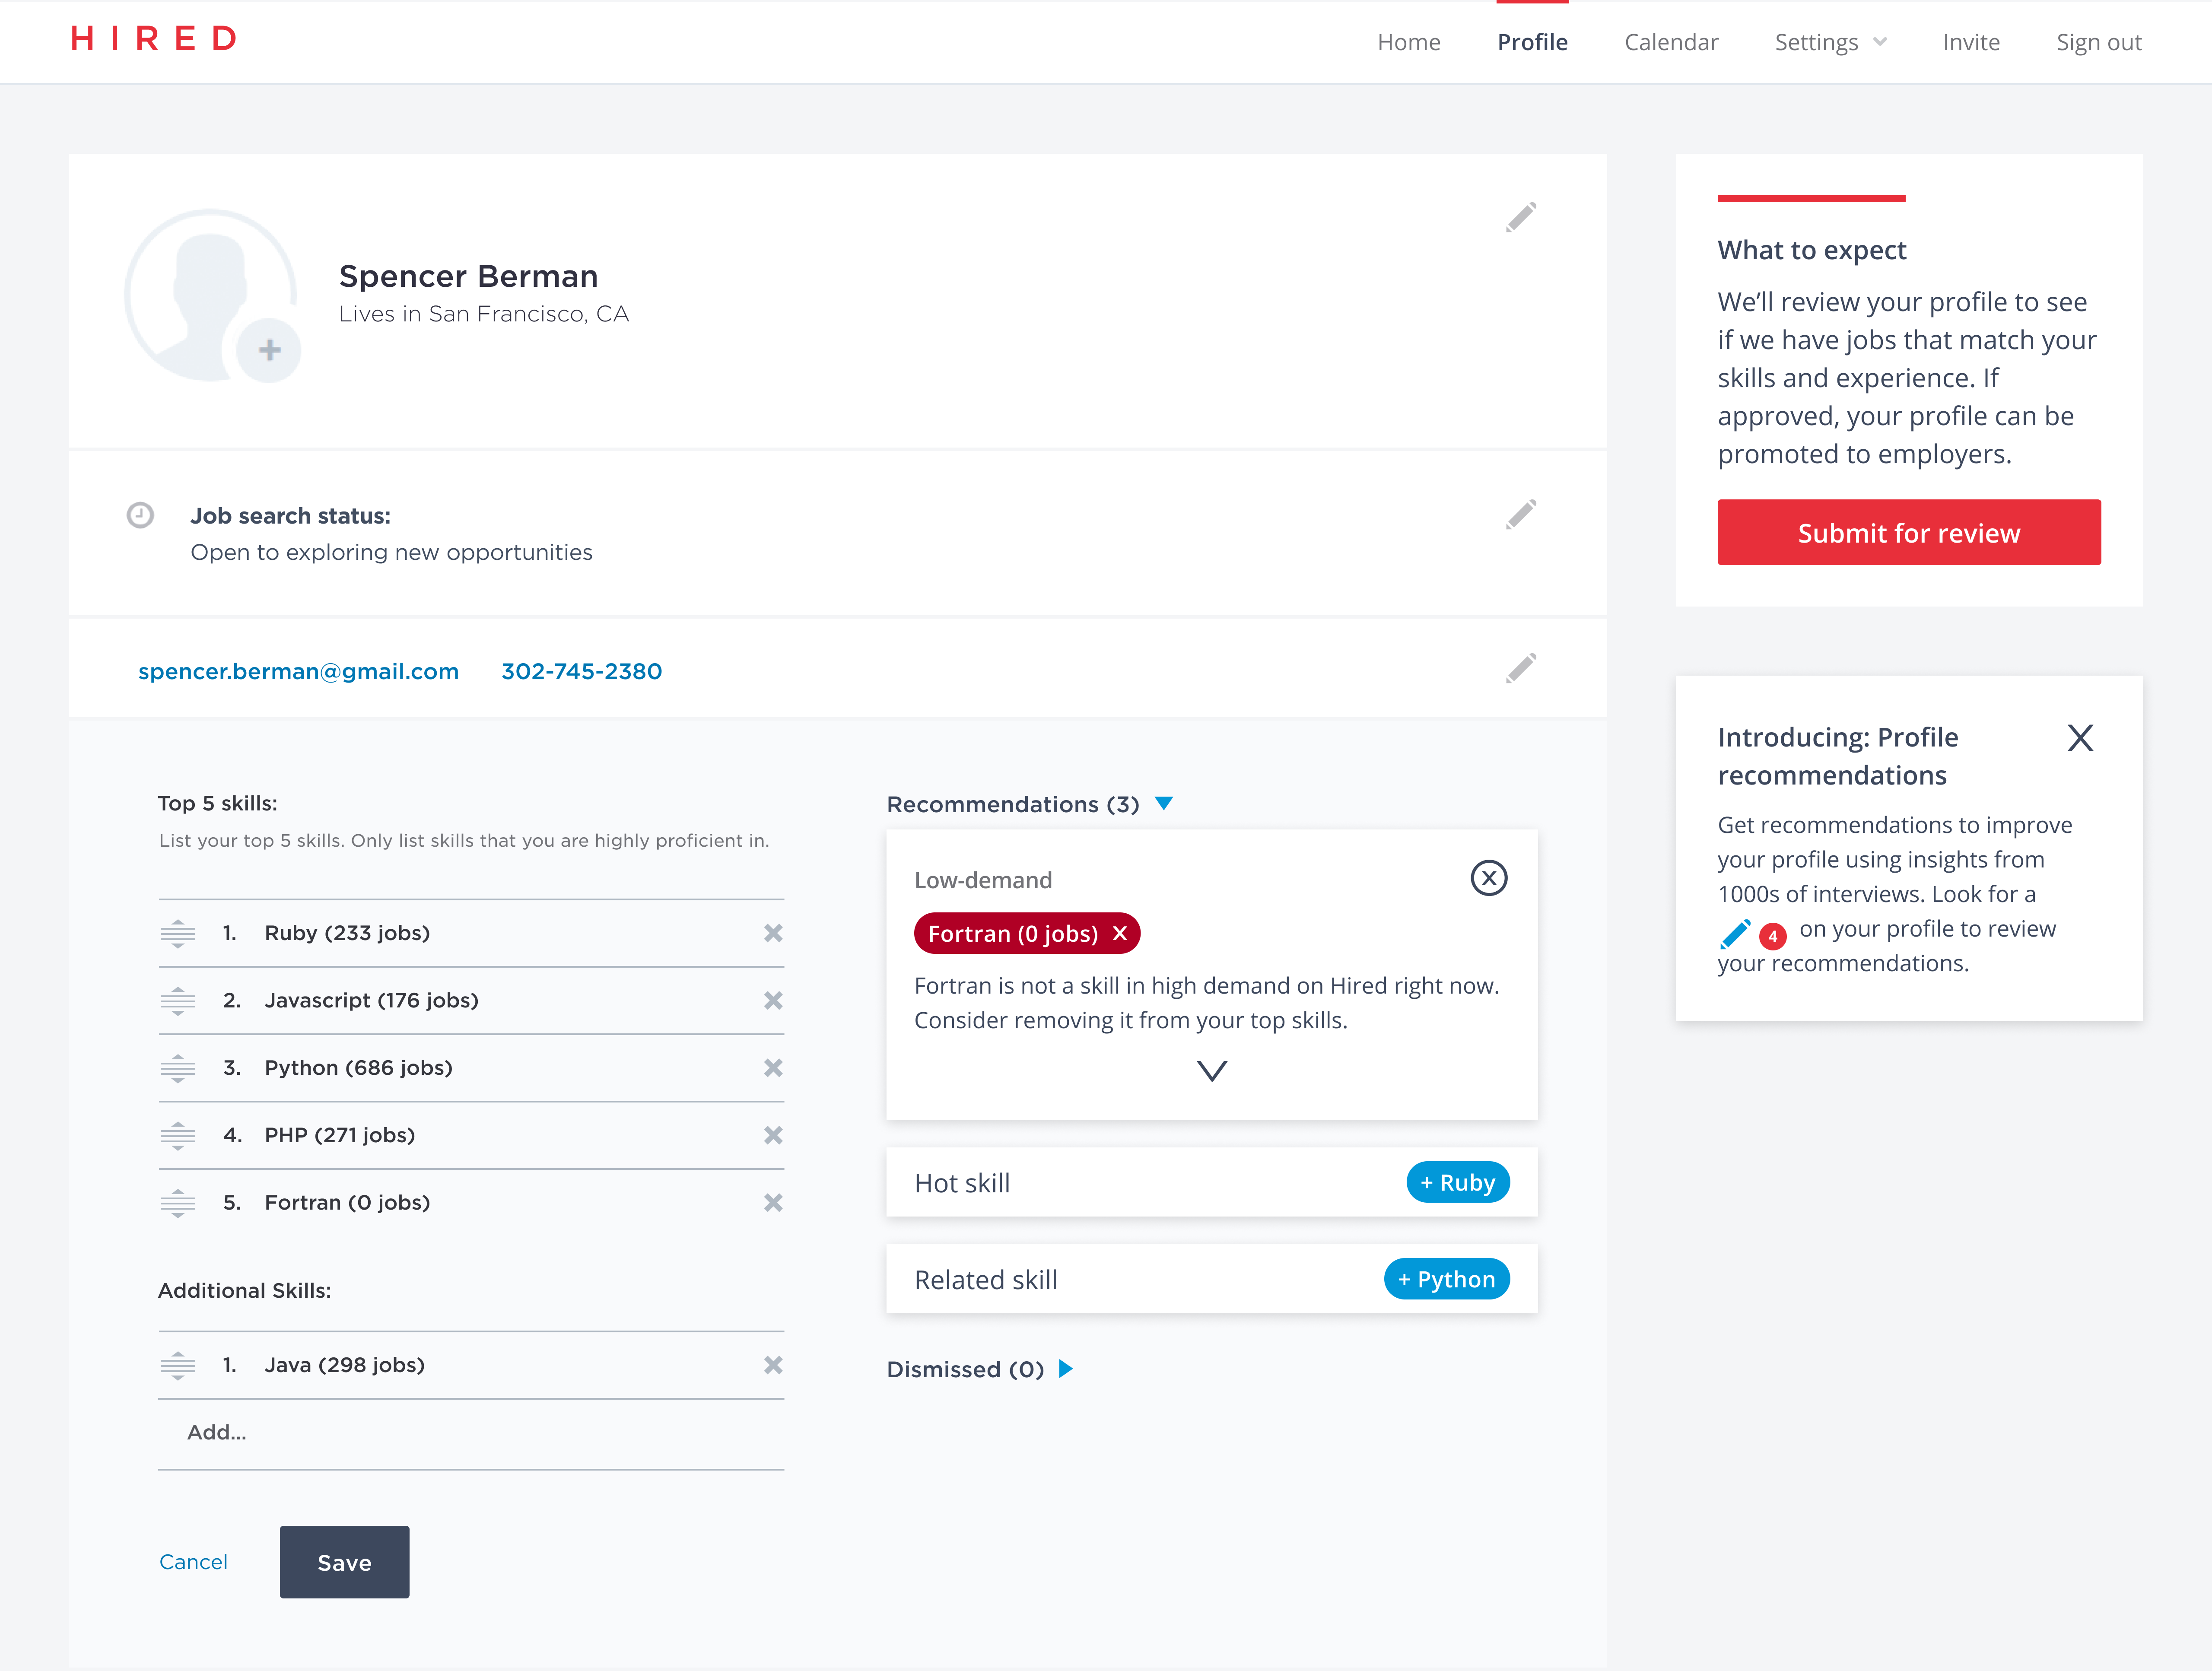2212x1671 pixels.
Task: Go to the Calendar tab
Action: click(x=1671, y=42)
